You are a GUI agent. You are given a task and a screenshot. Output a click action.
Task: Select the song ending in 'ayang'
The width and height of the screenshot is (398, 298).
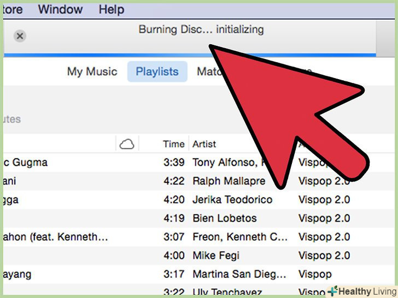(17, 275)
